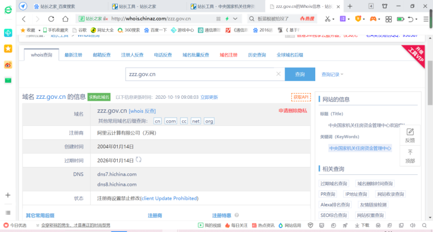Open the sidebar list menu icon
The image size is (433, 232).
[8, 212]
